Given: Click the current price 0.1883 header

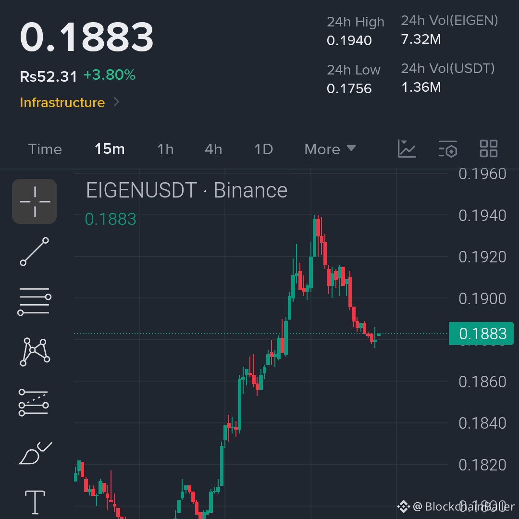Looking at the screenshot, I should click(x=86, y=37).
